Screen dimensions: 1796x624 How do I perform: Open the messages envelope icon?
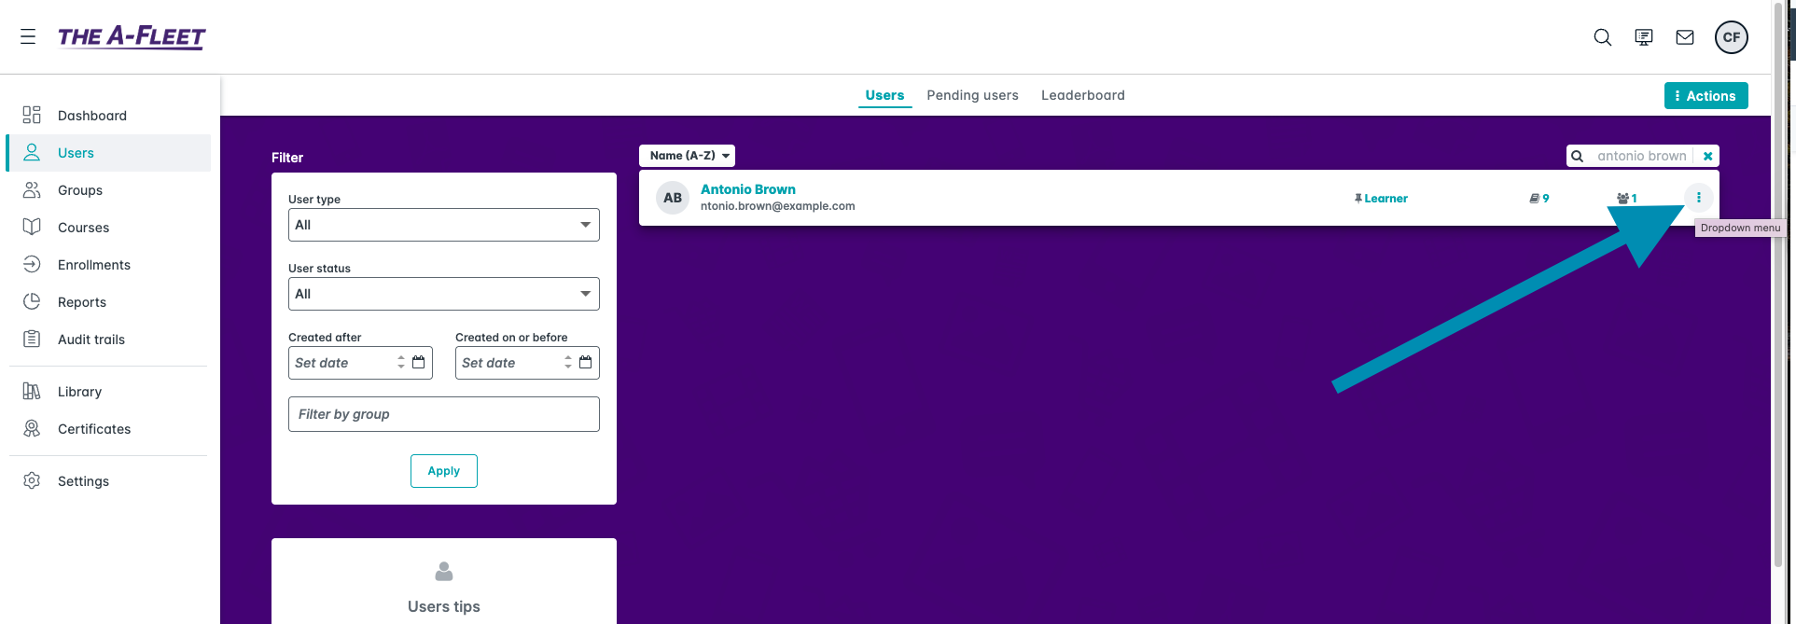[1684, 37]
